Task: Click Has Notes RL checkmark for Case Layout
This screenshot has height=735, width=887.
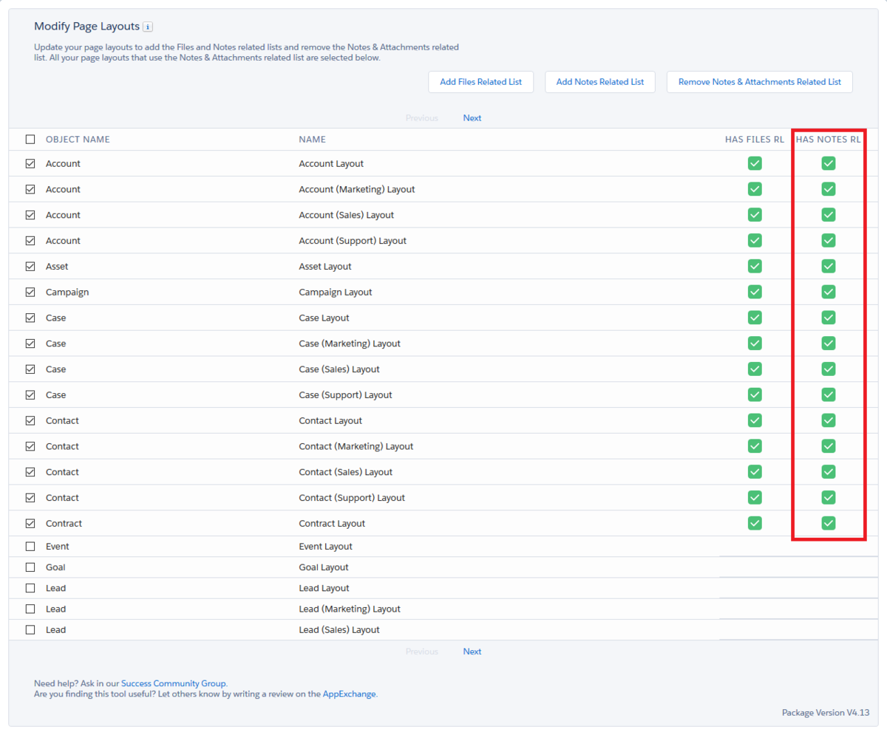Action: [829, 318]
